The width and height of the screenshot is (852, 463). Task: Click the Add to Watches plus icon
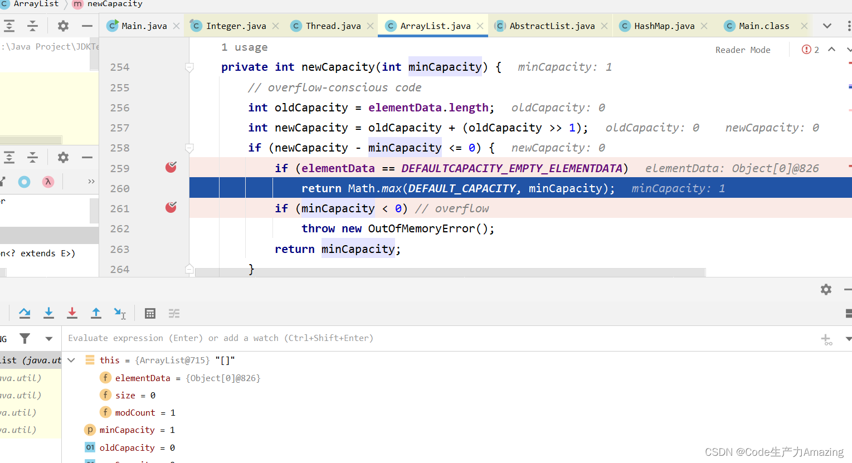click(826, 339)
